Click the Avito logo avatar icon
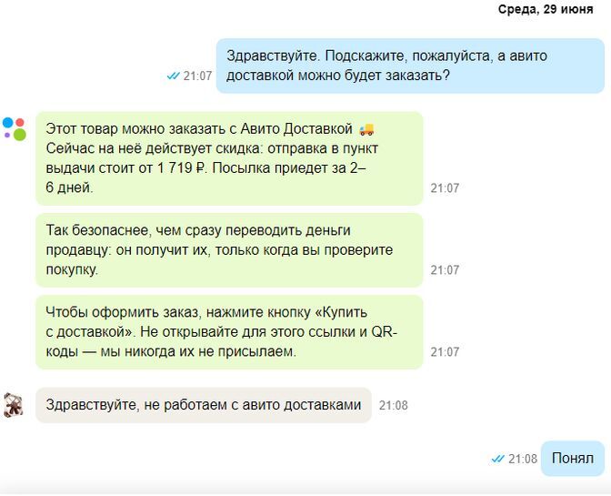This screenshot has height=496, width=611. (x=15, y=128)
